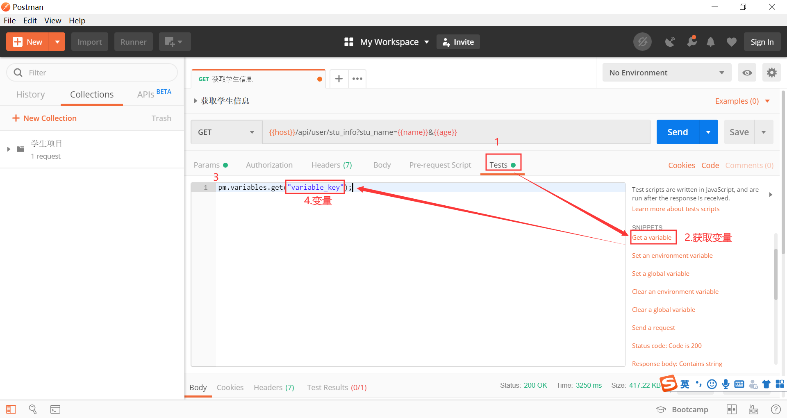Switch to the APIs BETA tab
This screenshot has height=418, width=787.
pyautogui.click(x=154, y=94)
